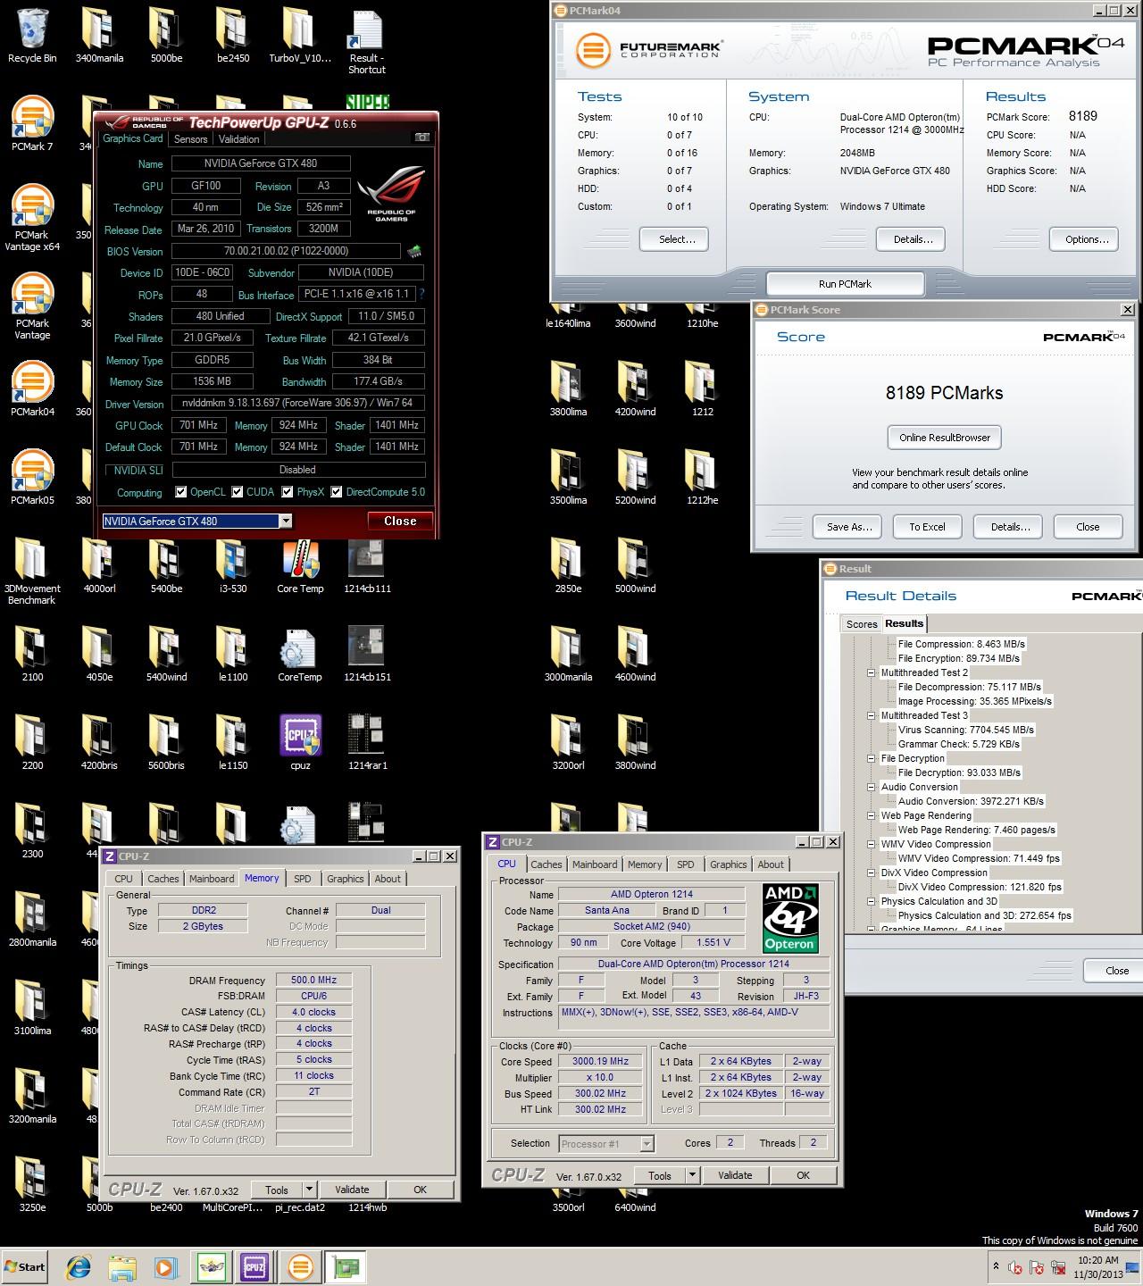Show hidden system tray icons
Viewport: 1143px width, 1286px height.
(x=996, y=1266)
